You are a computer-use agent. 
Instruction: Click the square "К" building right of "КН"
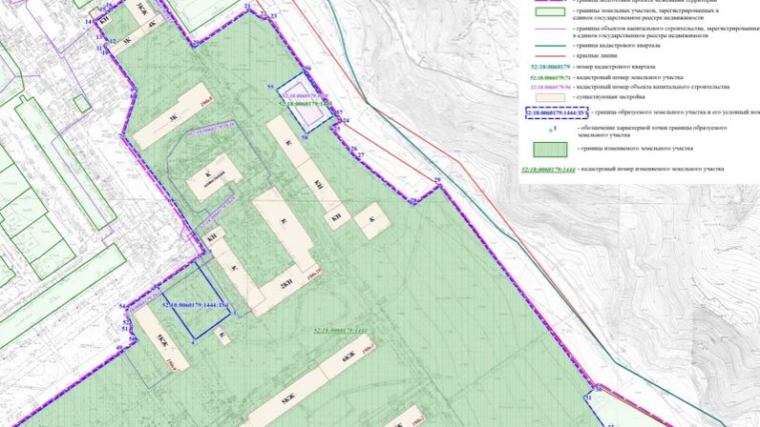(372, 220)
